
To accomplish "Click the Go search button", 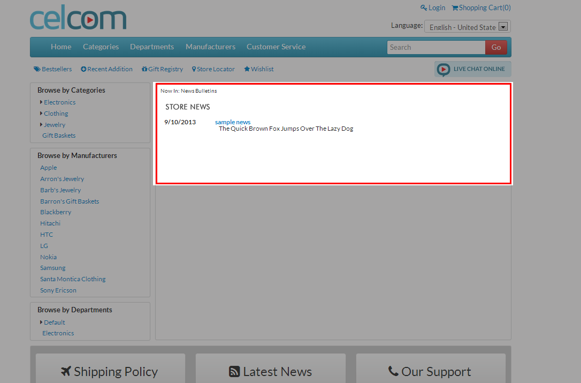I will click(x=496, y=47).
